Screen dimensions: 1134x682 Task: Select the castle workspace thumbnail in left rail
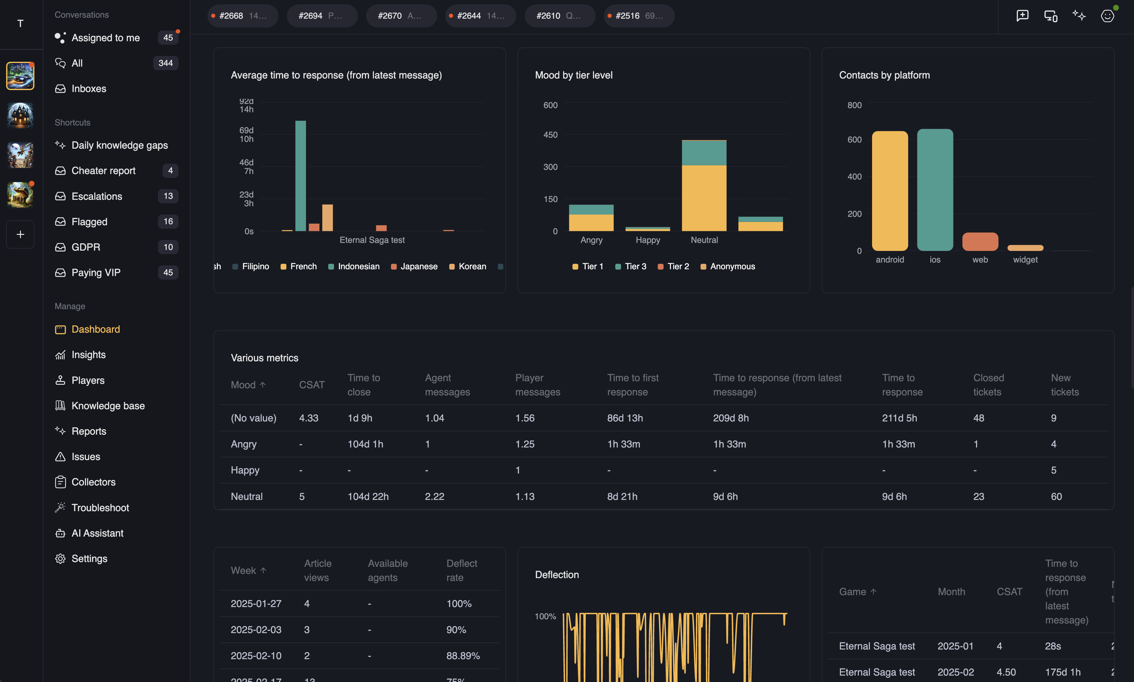point(20,115)
